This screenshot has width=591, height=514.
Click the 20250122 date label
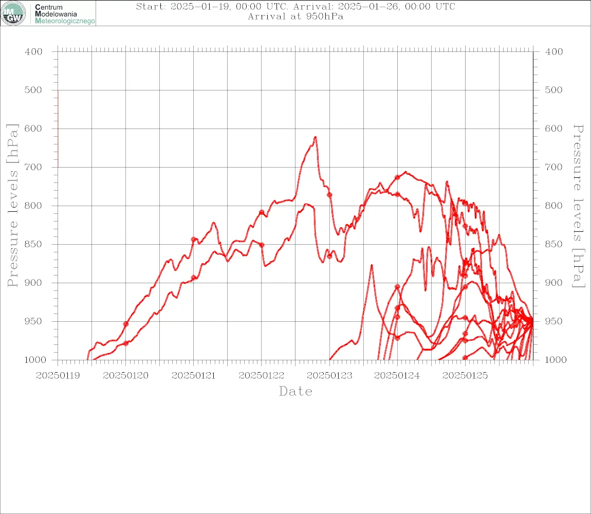click(x=262, y=376)
